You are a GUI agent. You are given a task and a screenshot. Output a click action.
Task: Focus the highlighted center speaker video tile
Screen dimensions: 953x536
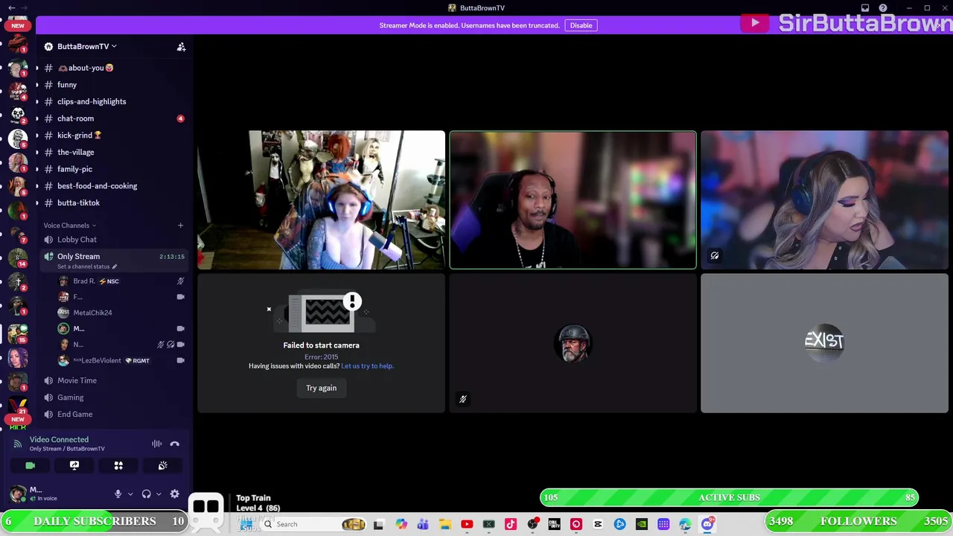click(573, 200)
